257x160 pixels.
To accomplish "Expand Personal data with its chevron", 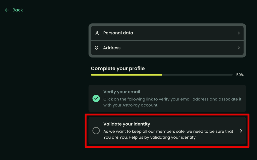I will click(239, 33).
